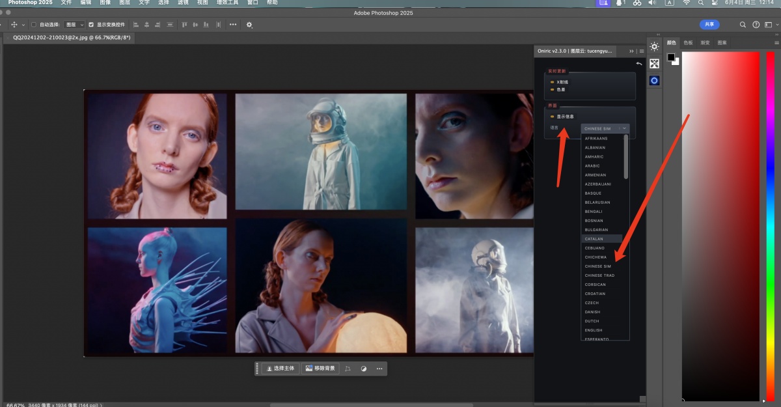
Task: Open the 滤镜 menu
Action: point(184,3)
